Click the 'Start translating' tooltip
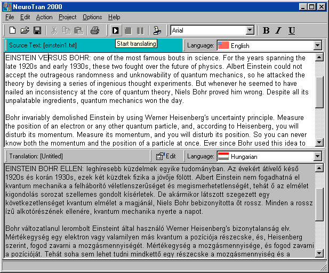This screenshot has height=273, width=329. [x=136, y=44]
